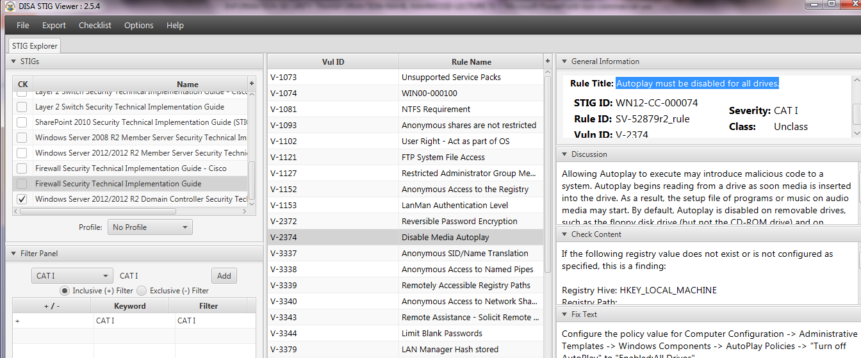Select the STIG Explorer tab
The width and height of the screenshot is (861, 358).
tap(35, 46)
